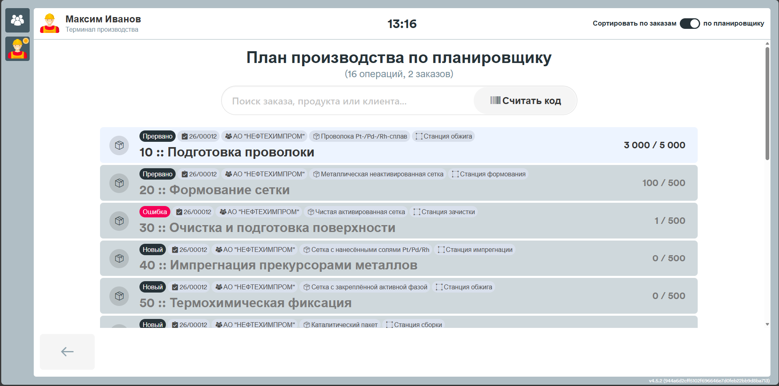This screenshot has width=779, height=386.
Task: Open operation 40 :: Импрегнация прекурсорами металлов
Action: [399, 258]
